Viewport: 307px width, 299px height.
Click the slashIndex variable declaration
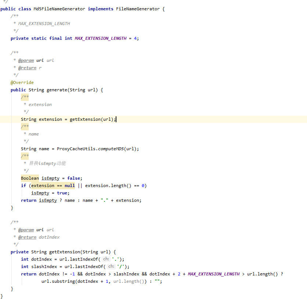tap(44, 267)
